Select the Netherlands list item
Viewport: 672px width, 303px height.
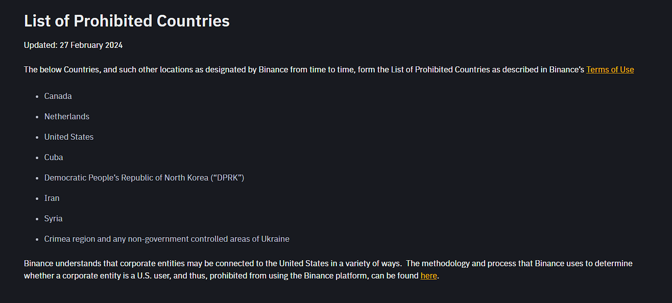(67, 116)
